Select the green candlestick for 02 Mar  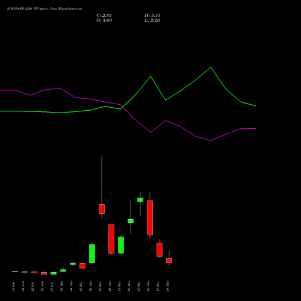63,270
